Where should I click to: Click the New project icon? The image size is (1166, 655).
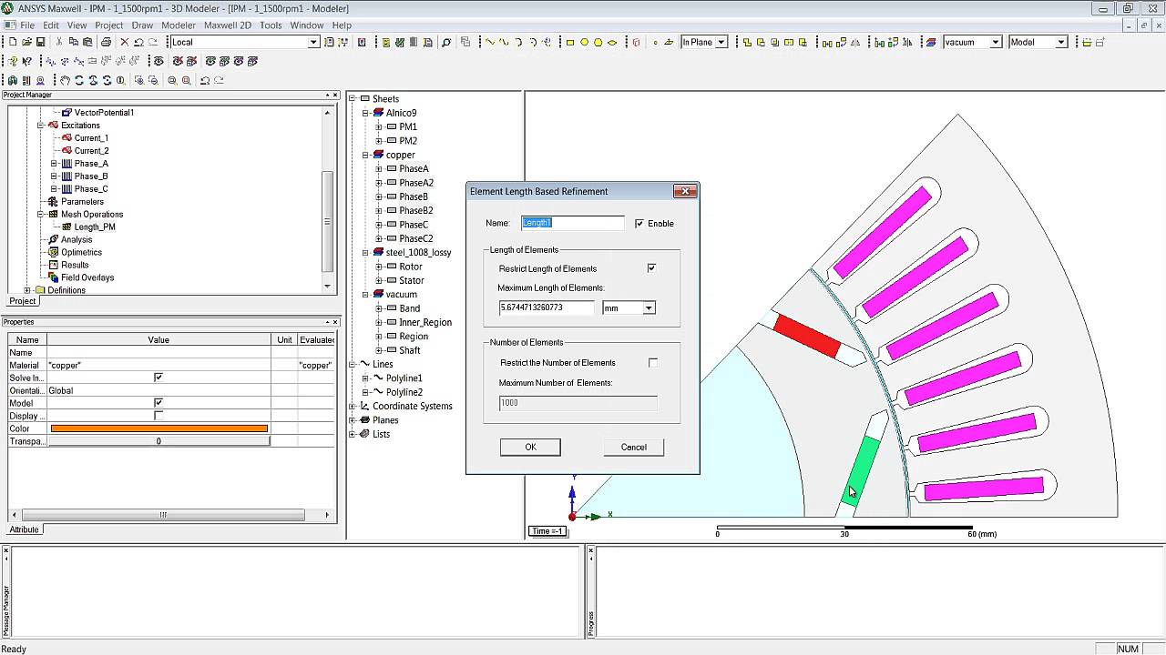coord(13,42)
